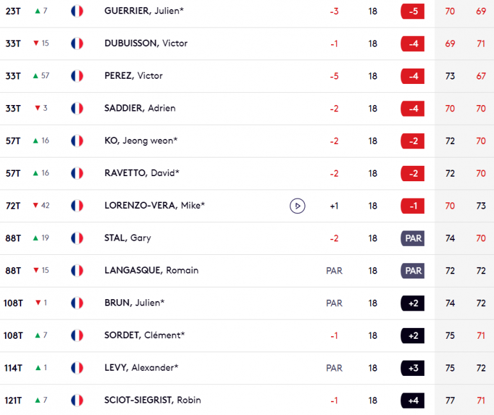
Task: Select KO, Jeong weon player name
Action: tap(141, 140)
